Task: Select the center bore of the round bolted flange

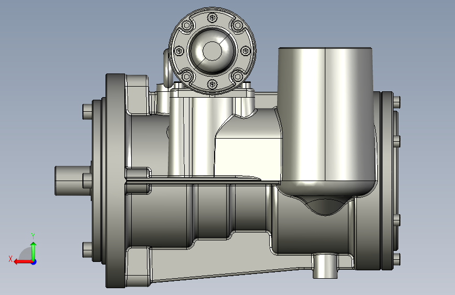Action: click(x=212, y=51)
